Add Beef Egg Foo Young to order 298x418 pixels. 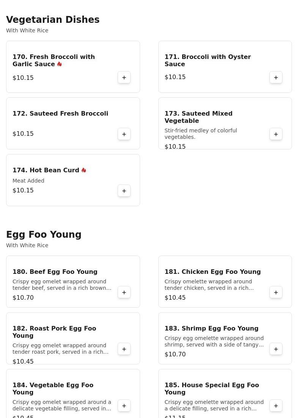point(124,292)
